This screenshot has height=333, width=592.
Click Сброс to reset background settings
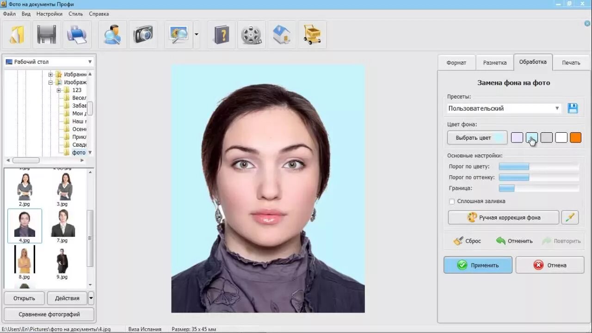[x=467, y=241]
